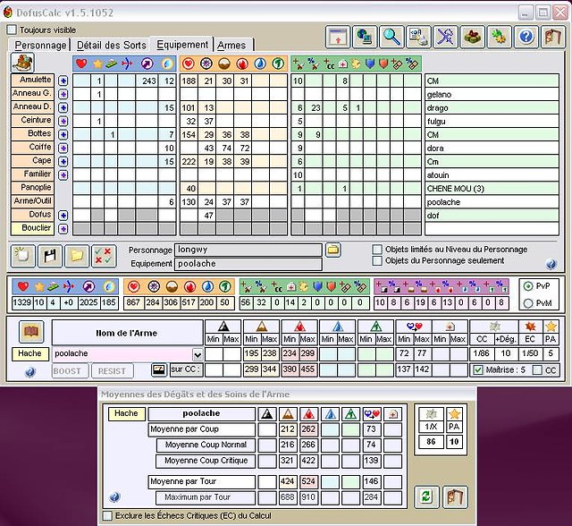Click the plus expander for Familier
The width and height of the screenshot is (572, 526).
point(63,174)
